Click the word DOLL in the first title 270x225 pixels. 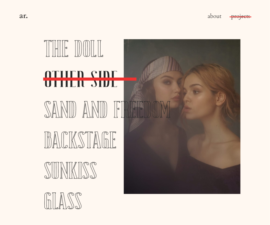click(89, 49)
